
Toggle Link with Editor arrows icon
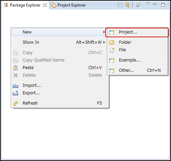tap(127, 5)
